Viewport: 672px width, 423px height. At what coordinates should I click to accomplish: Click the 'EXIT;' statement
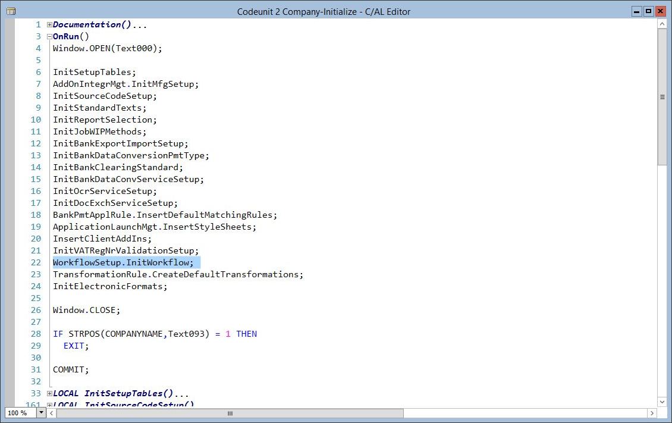click(x=76, y=346)
